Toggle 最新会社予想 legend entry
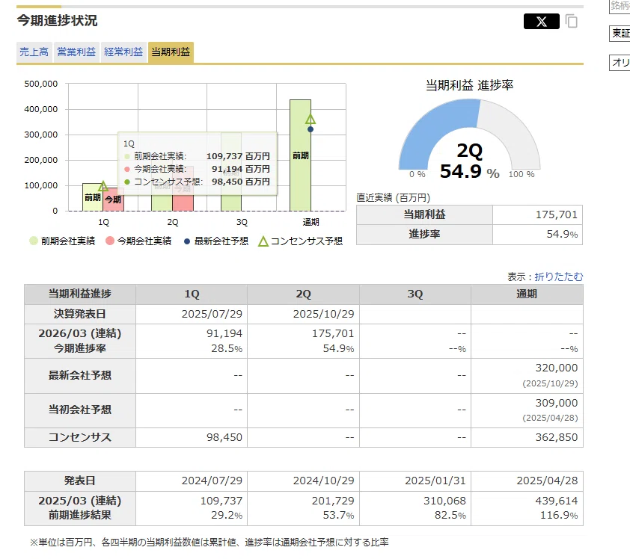 point(215,241)
